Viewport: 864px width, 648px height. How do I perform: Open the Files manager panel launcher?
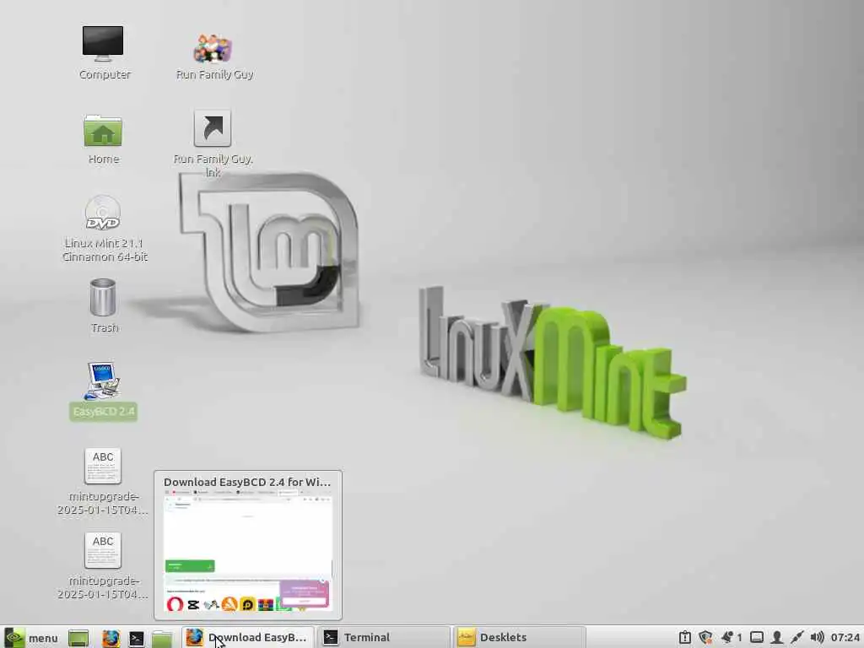coord(162,638)
